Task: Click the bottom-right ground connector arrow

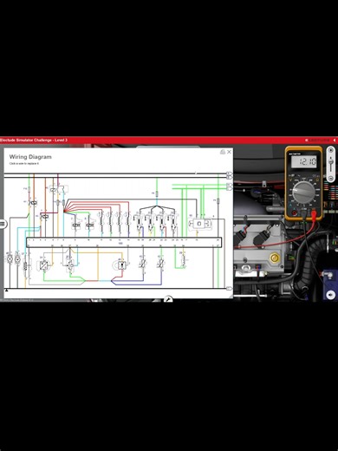Action: [229, 288]
